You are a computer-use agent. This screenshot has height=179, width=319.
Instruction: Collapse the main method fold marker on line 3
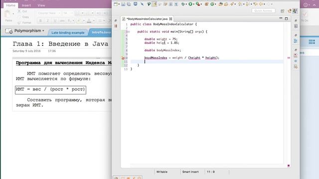pyautogui.click(x=129, y=32)
